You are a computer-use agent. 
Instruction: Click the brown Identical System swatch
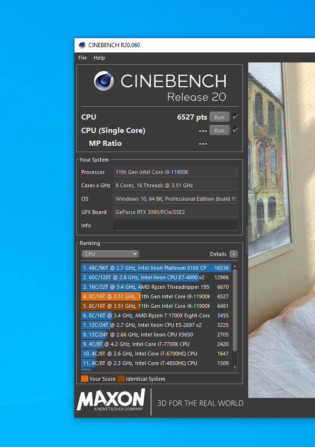[121, 379]
